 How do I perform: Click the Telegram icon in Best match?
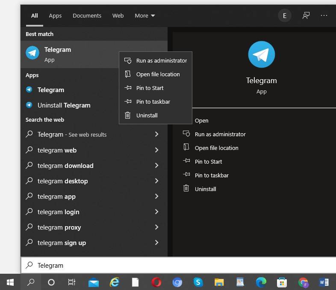(32, 53)
